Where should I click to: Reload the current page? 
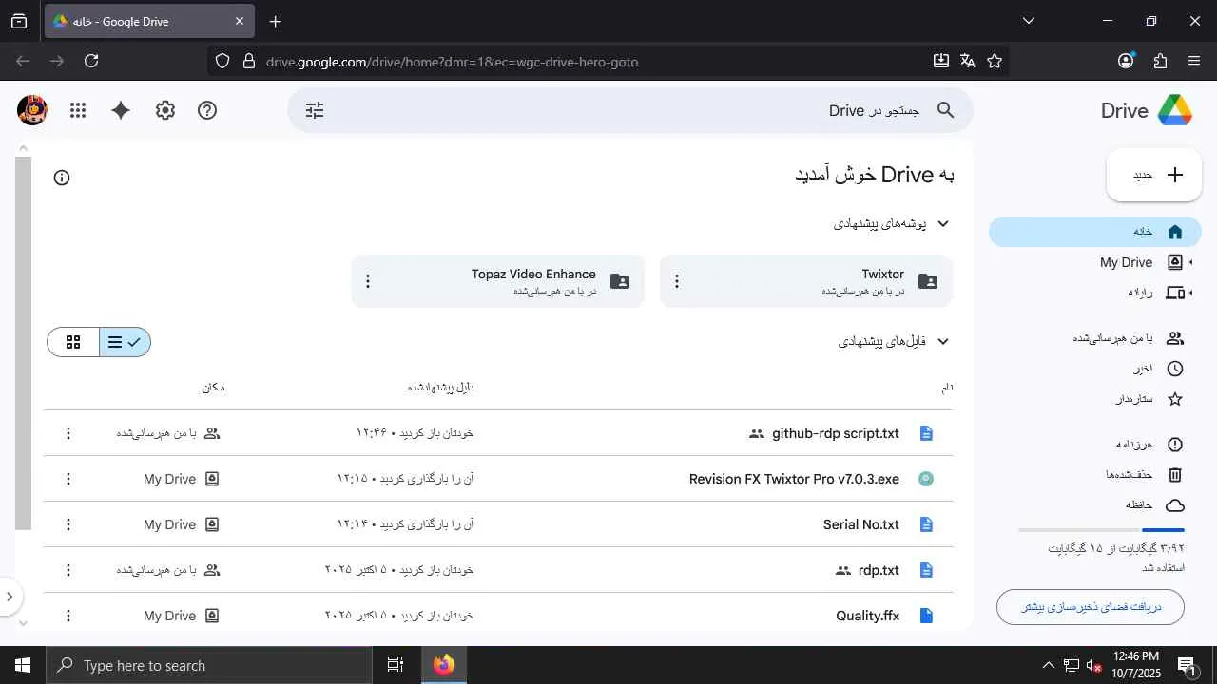tap(91, 61)
